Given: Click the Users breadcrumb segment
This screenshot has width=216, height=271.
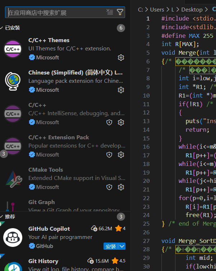Looking at the screenshot, I should point(157,9).
